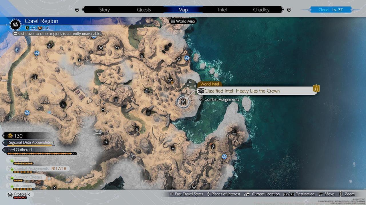The height and width of the screenshot is (205, 366).
Task: Select the Summon Crystal cactus icon mid-map
Action: click(x=116, y=99)
